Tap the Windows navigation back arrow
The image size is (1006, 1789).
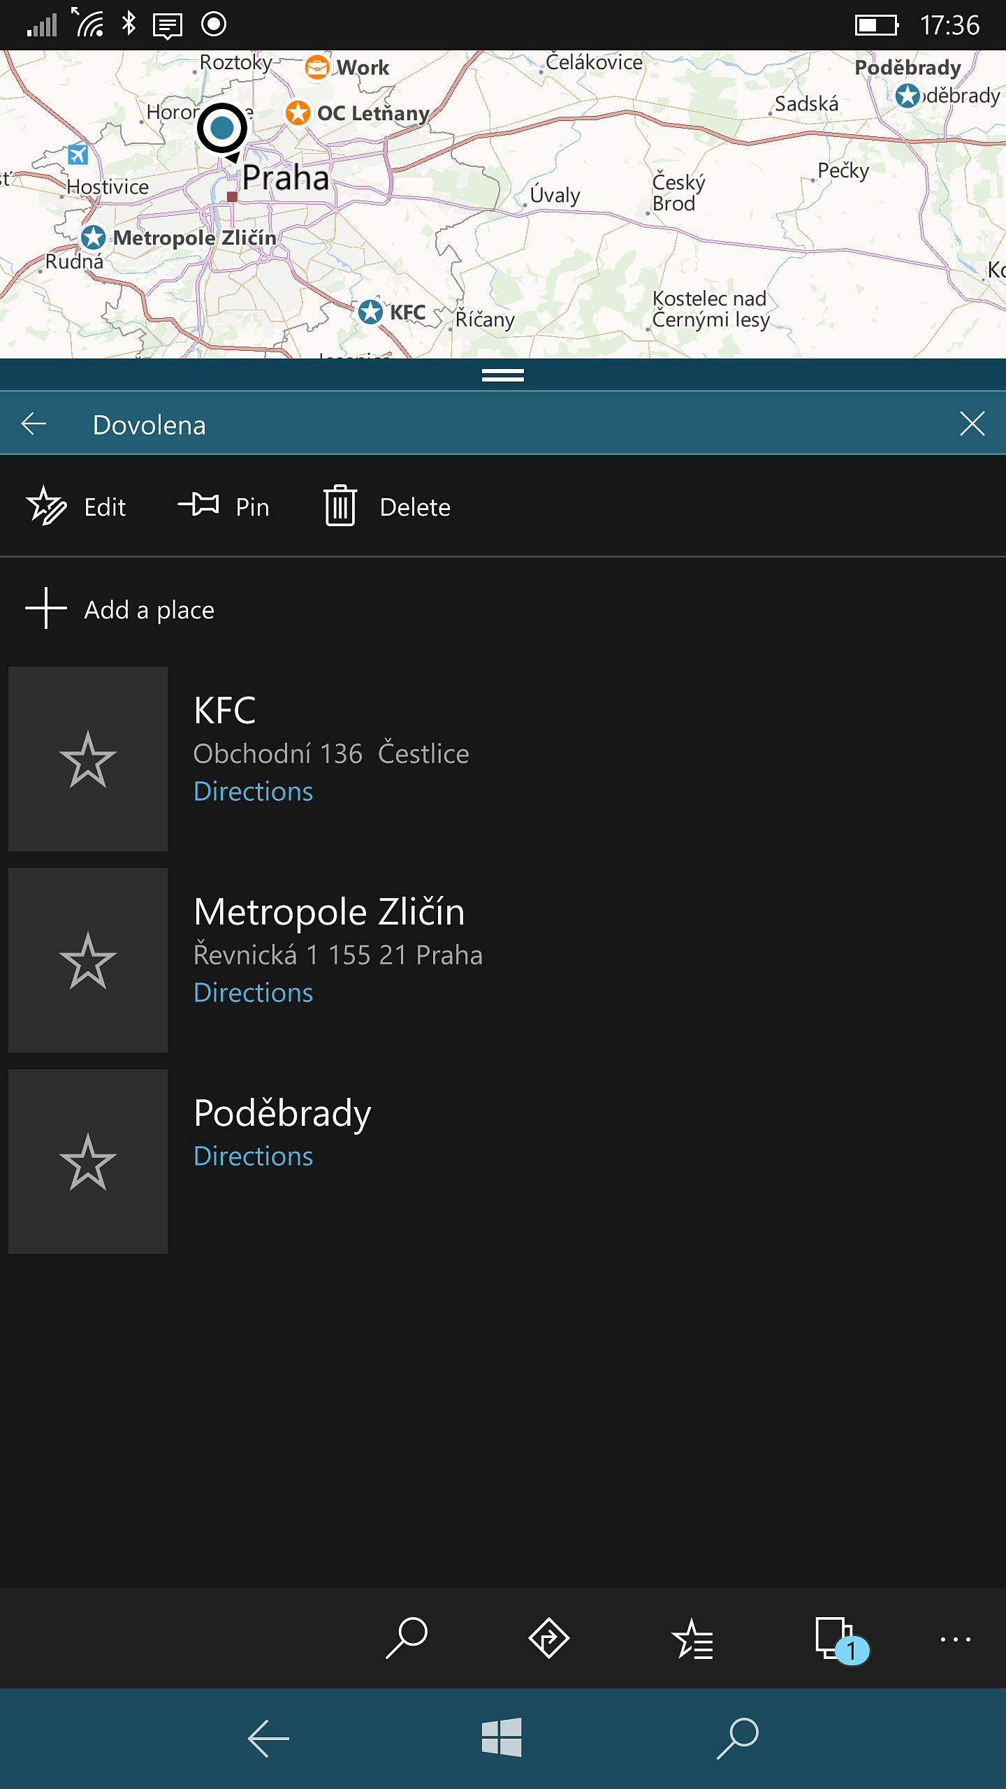point(268,1738)
